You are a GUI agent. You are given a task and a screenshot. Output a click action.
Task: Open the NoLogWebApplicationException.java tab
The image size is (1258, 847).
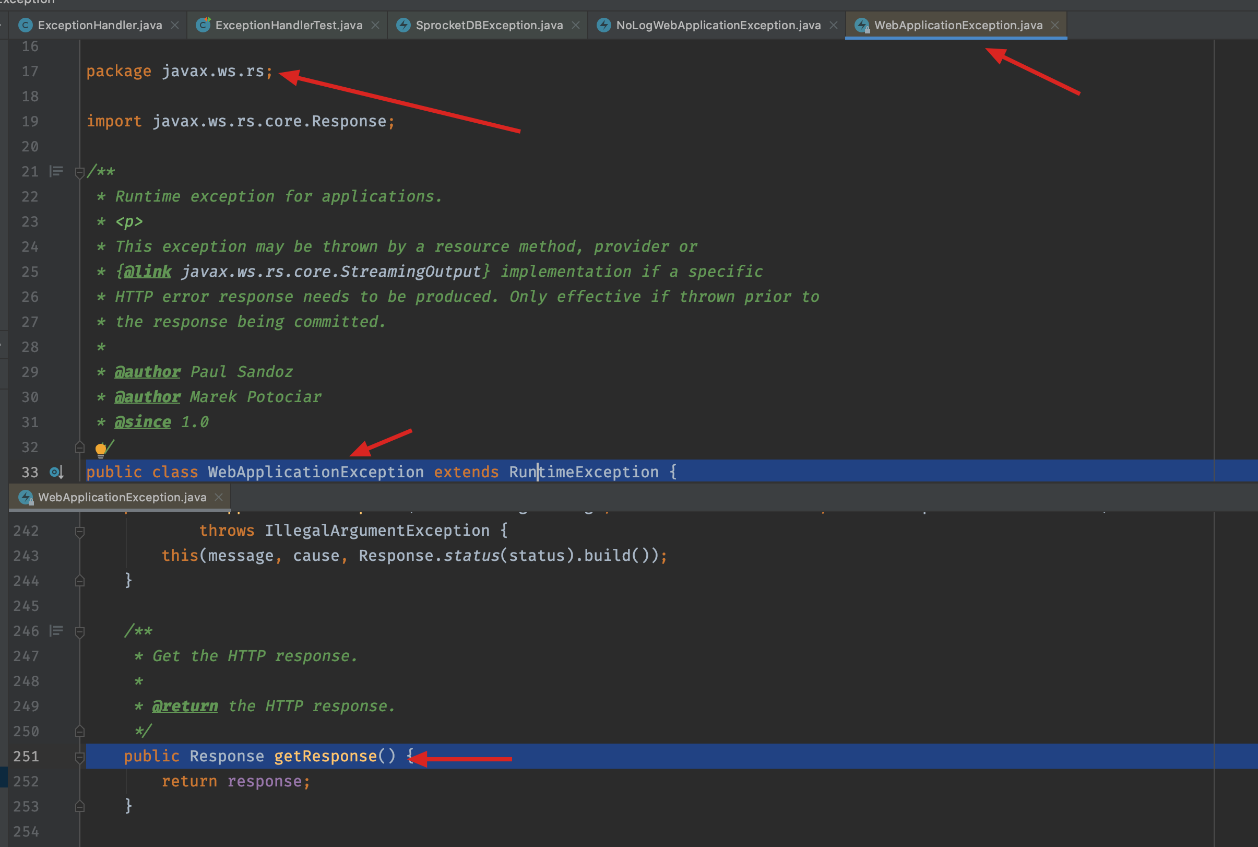[x=718, y=26]
